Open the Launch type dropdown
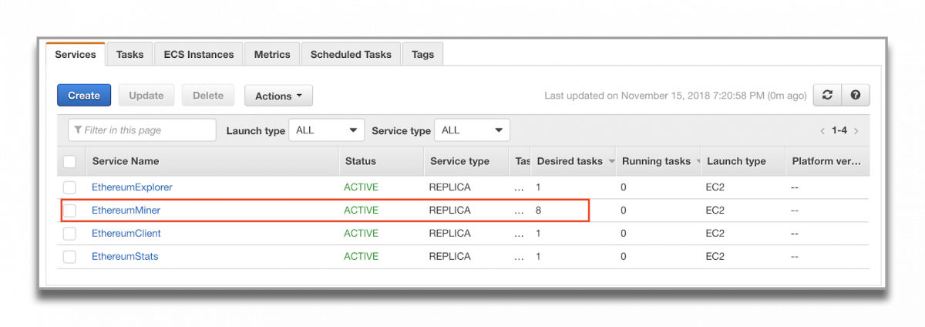 click(326, 130)
